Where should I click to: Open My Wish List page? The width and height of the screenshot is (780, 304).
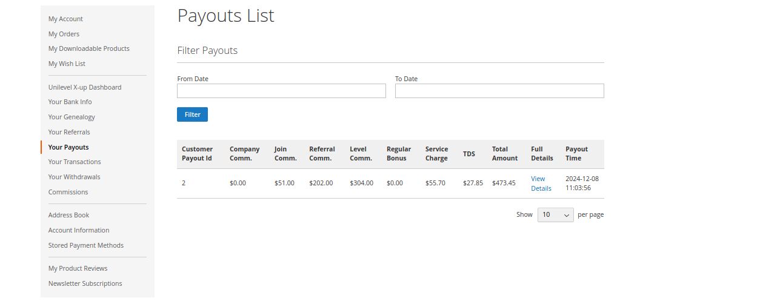67,64
